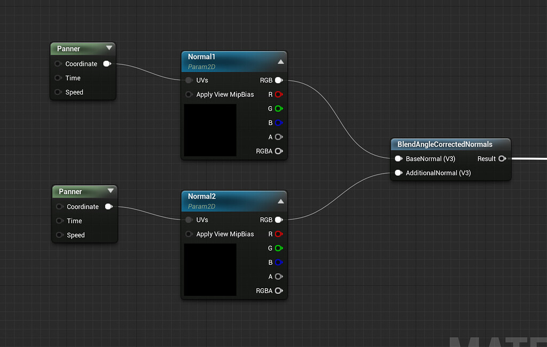Click the Coordinate output pin on top Panner
The width and height of the screenshot is (547, 347).
[107, 63]
